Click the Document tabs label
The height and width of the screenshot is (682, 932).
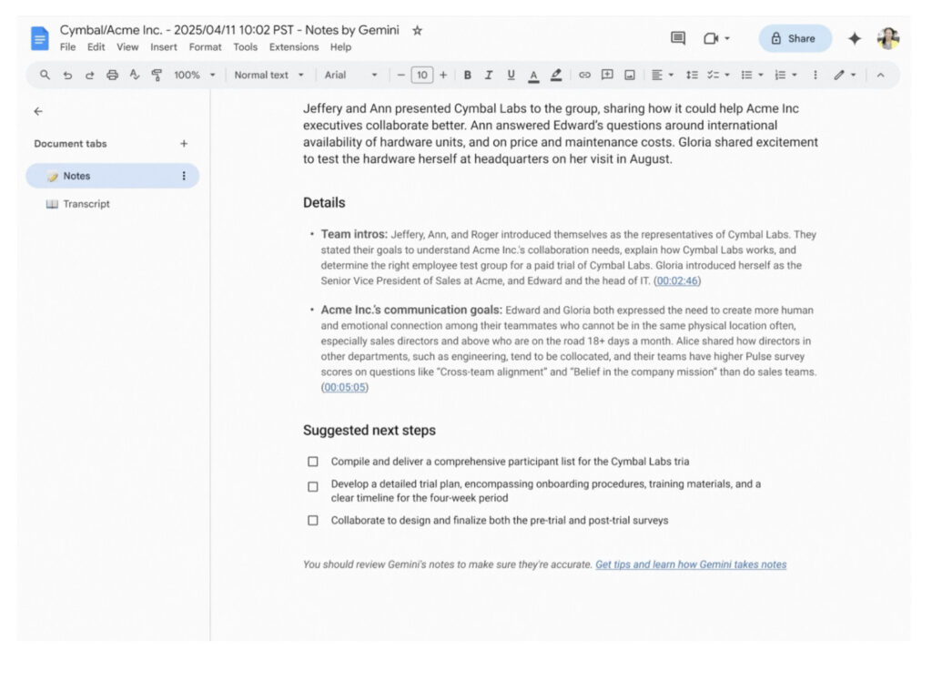click(x=70, y=144)
